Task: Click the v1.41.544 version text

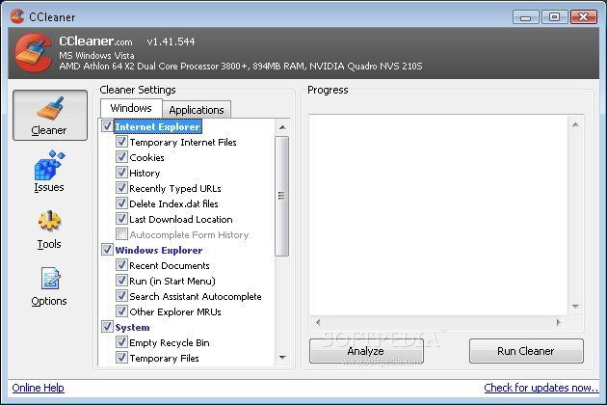Action: click(x=171, y=41)
